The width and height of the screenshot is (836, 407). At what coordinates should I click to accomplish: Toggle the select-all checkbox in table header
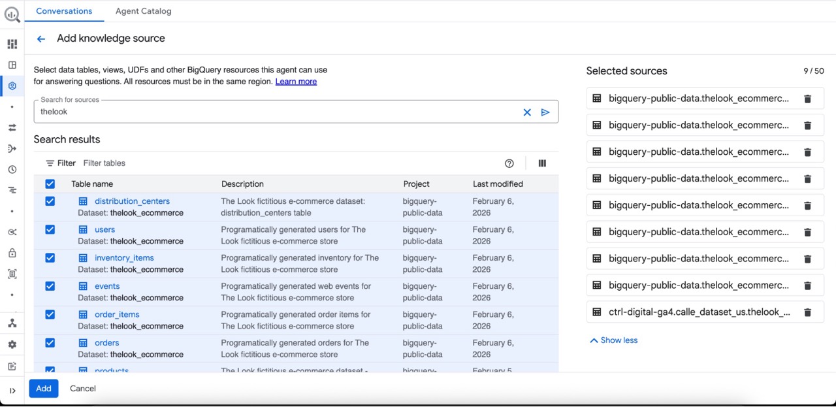[50, 184]
